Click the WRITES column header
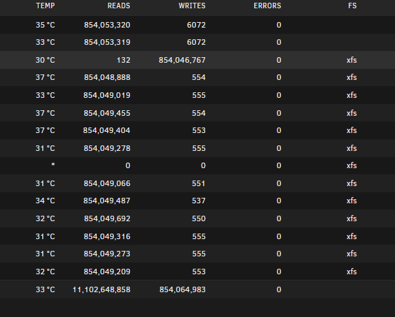 [x=192, y=6]
